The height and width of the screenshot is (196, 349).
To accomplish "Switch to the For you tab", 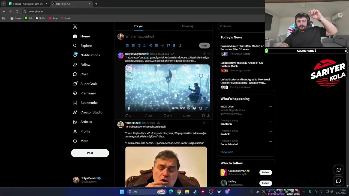I will tap(139, 26).
